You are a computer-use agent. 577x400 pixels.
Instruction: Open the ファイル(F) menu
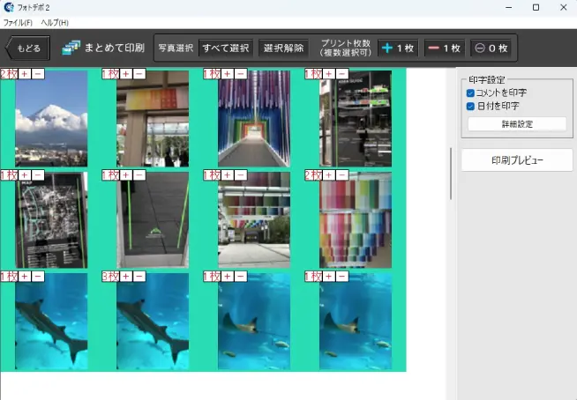[x=19, y=22]
